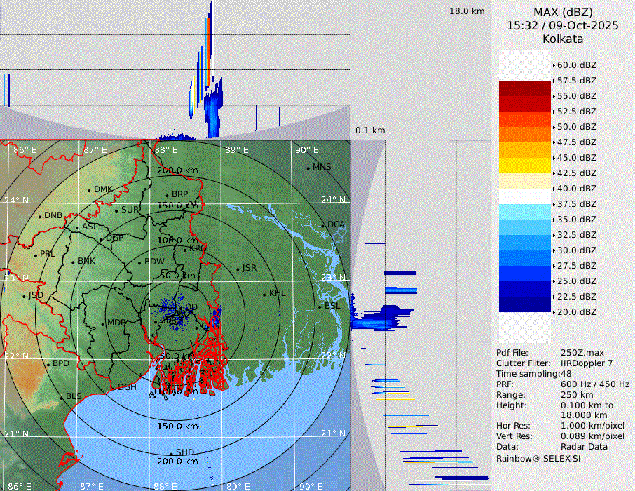Click the 60.0 dBZ legend label
The width and height of the screenshot is (635, 491).
(576, 65)
